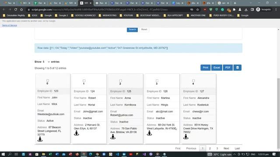Click the page's vertical scrollbar thumb
This screenshot has width=280, height=157.
tap(278, 114)
